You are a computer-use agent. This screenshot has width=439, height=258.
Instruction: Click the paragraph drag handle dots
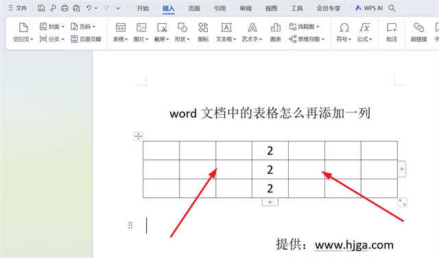point(130,225)
